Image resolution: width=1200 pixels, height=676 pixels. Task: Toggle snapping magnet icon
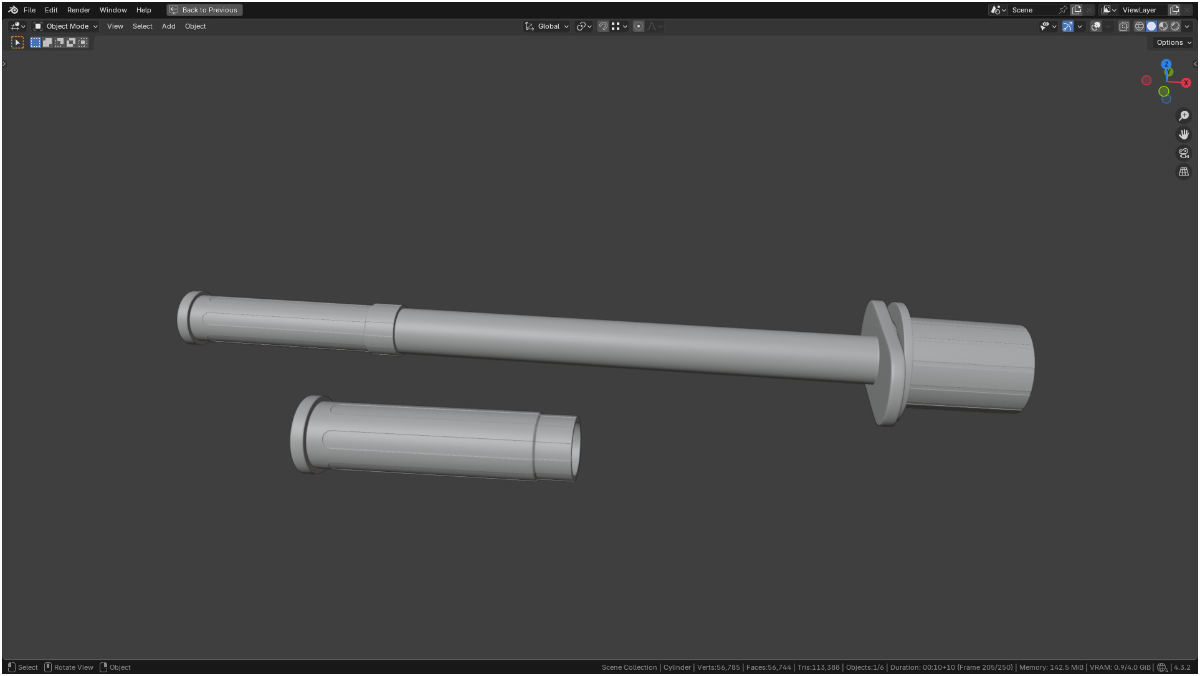pos(603,26)
